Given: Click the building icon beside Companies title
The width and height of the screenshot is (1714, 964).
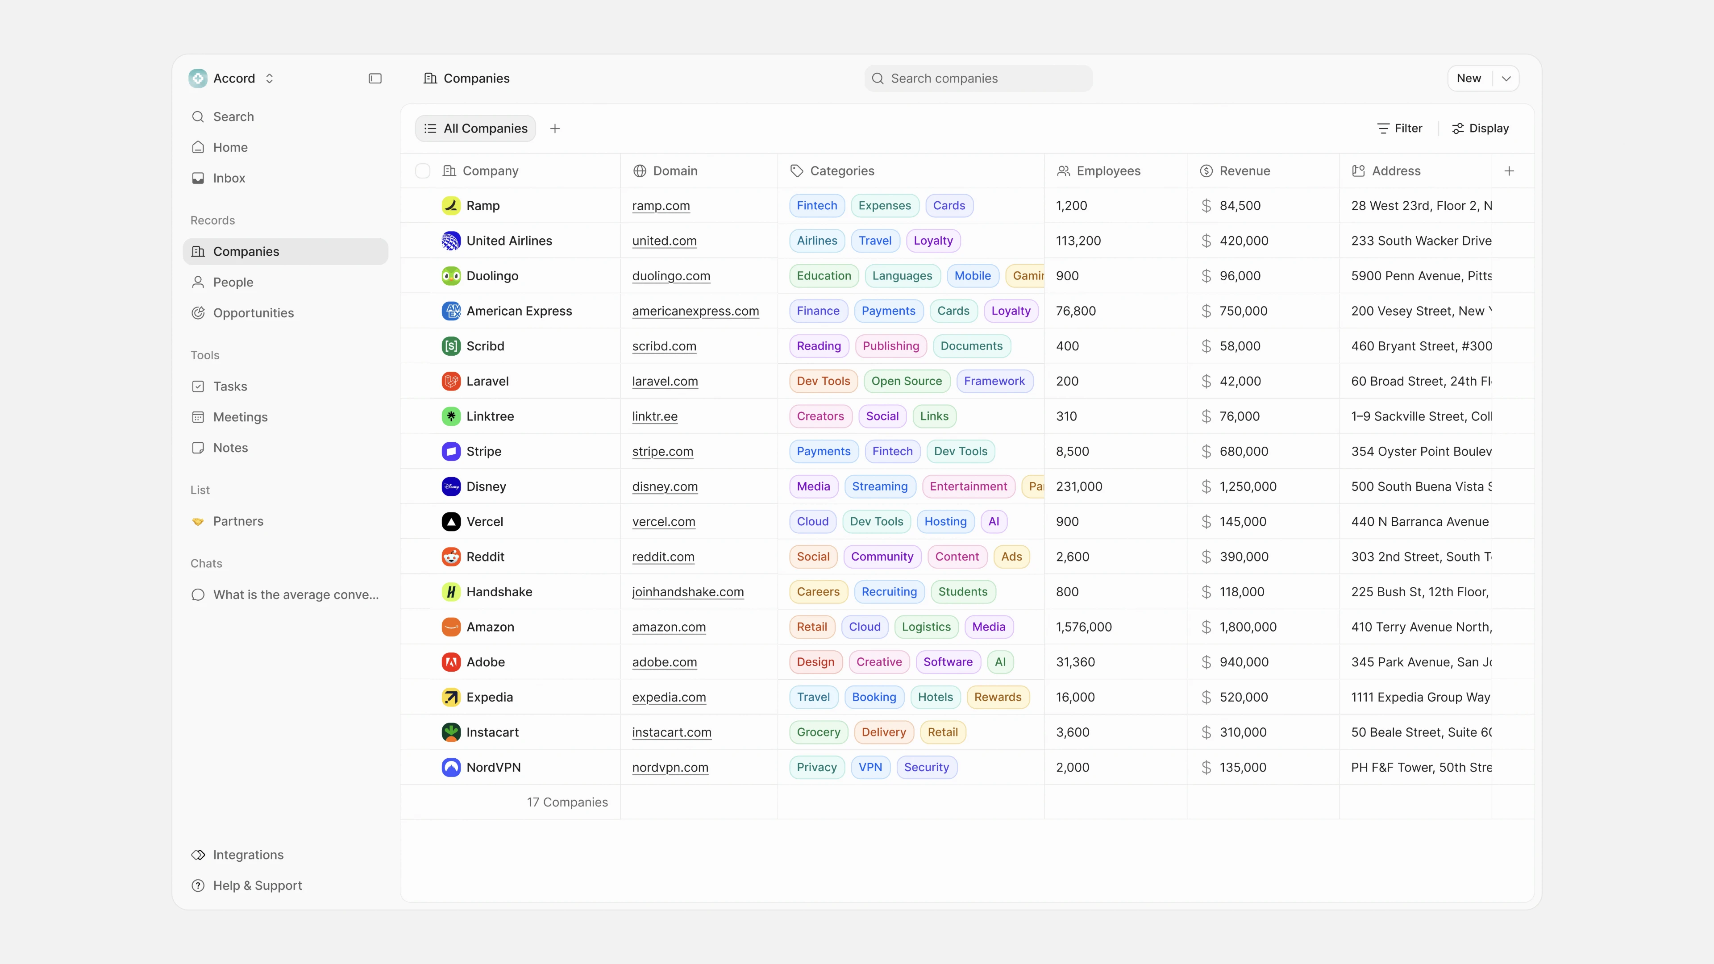Looking at the screenshot, I should coord(430,79).
